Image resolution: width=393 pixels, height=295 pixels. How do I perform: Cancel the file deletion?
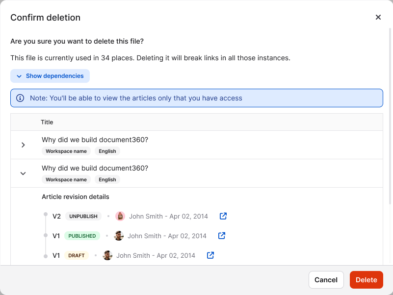pyautogui.click(x=326, y=280)
